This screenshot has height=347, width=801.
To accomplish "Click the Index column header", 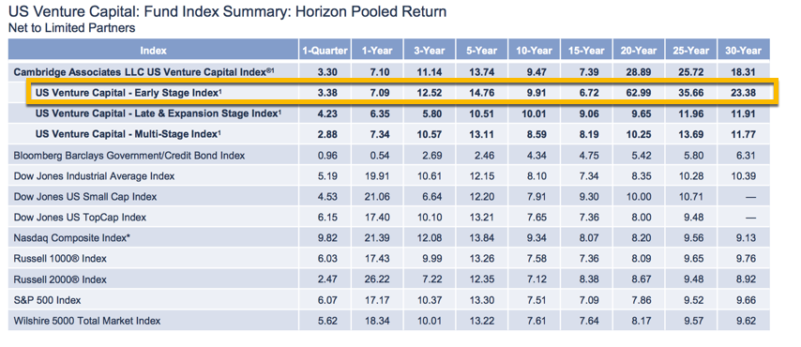I will click(x=153, y=51).
